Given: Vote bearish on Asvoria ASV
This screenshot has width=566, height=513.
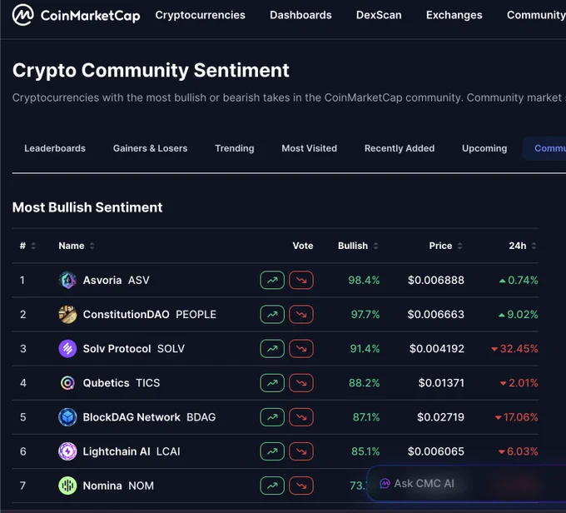Looking at the screenshot, I should point(301,280).
